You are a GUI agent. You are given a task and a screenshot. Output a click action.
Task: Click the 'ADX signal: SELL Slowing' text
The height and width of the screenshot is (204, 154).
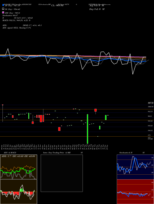coord(17,28)
